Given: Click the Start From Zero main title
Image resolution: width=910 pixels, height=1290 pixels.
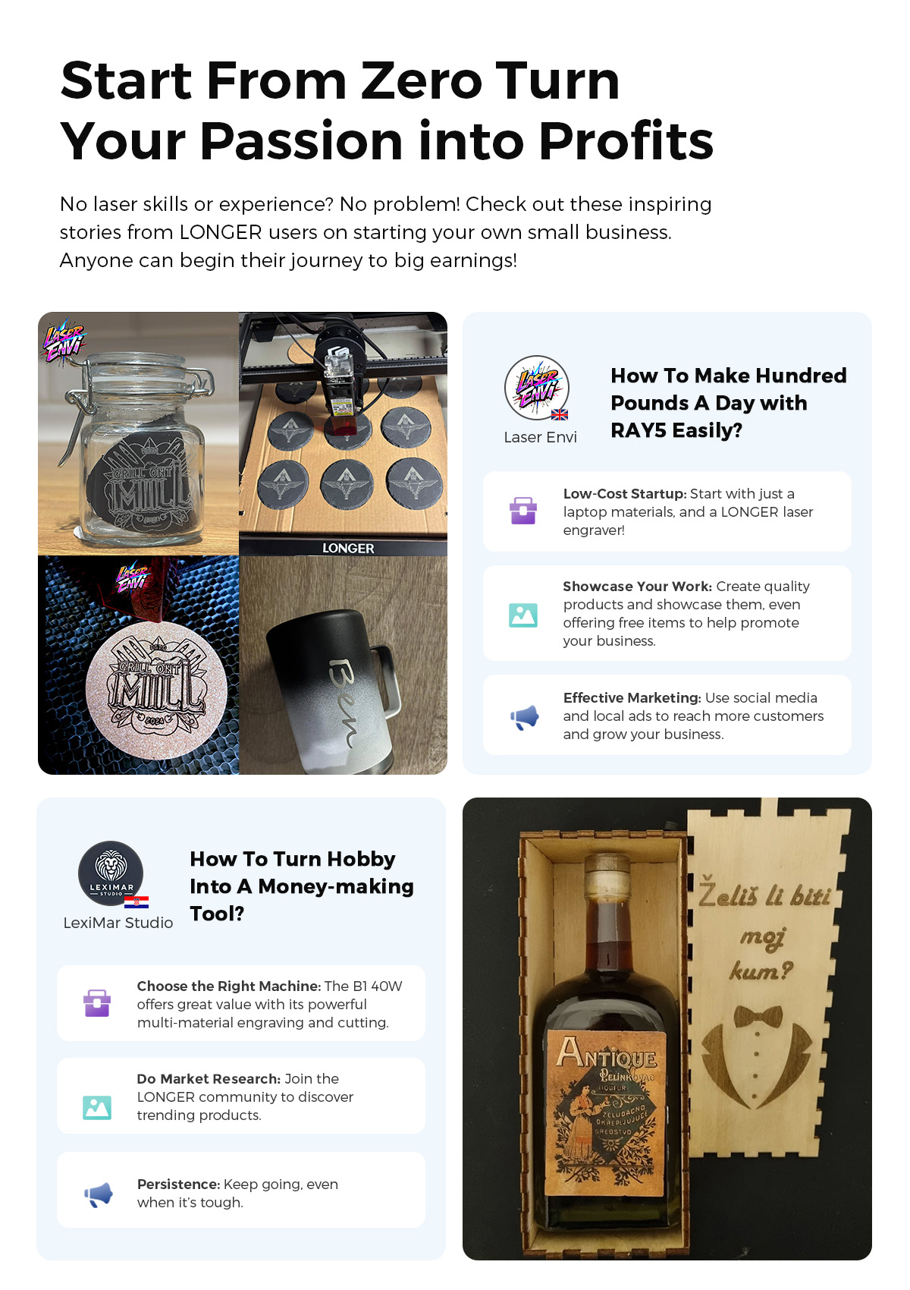Looking at the screenshot, I should coord(387,111).
